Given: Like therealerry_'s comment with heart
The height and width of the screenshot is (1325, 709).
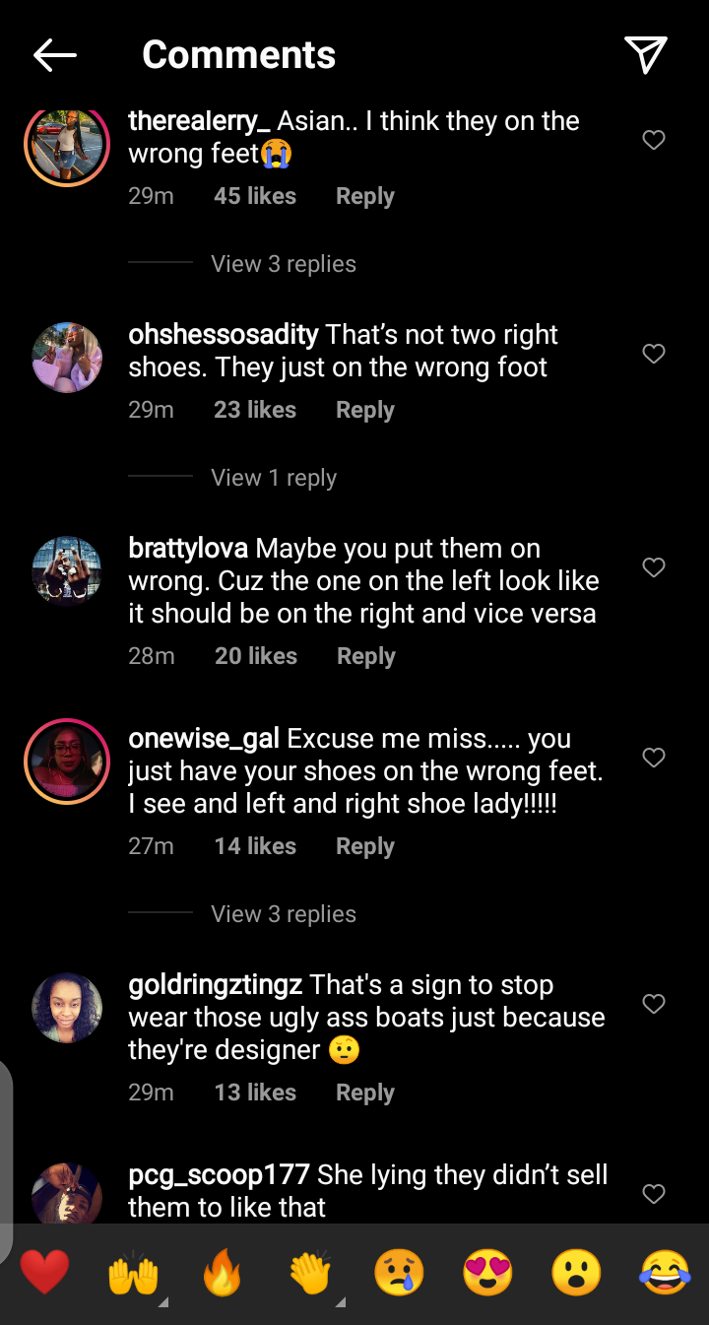Looking at the screenshot, I should tap(654, 140).
